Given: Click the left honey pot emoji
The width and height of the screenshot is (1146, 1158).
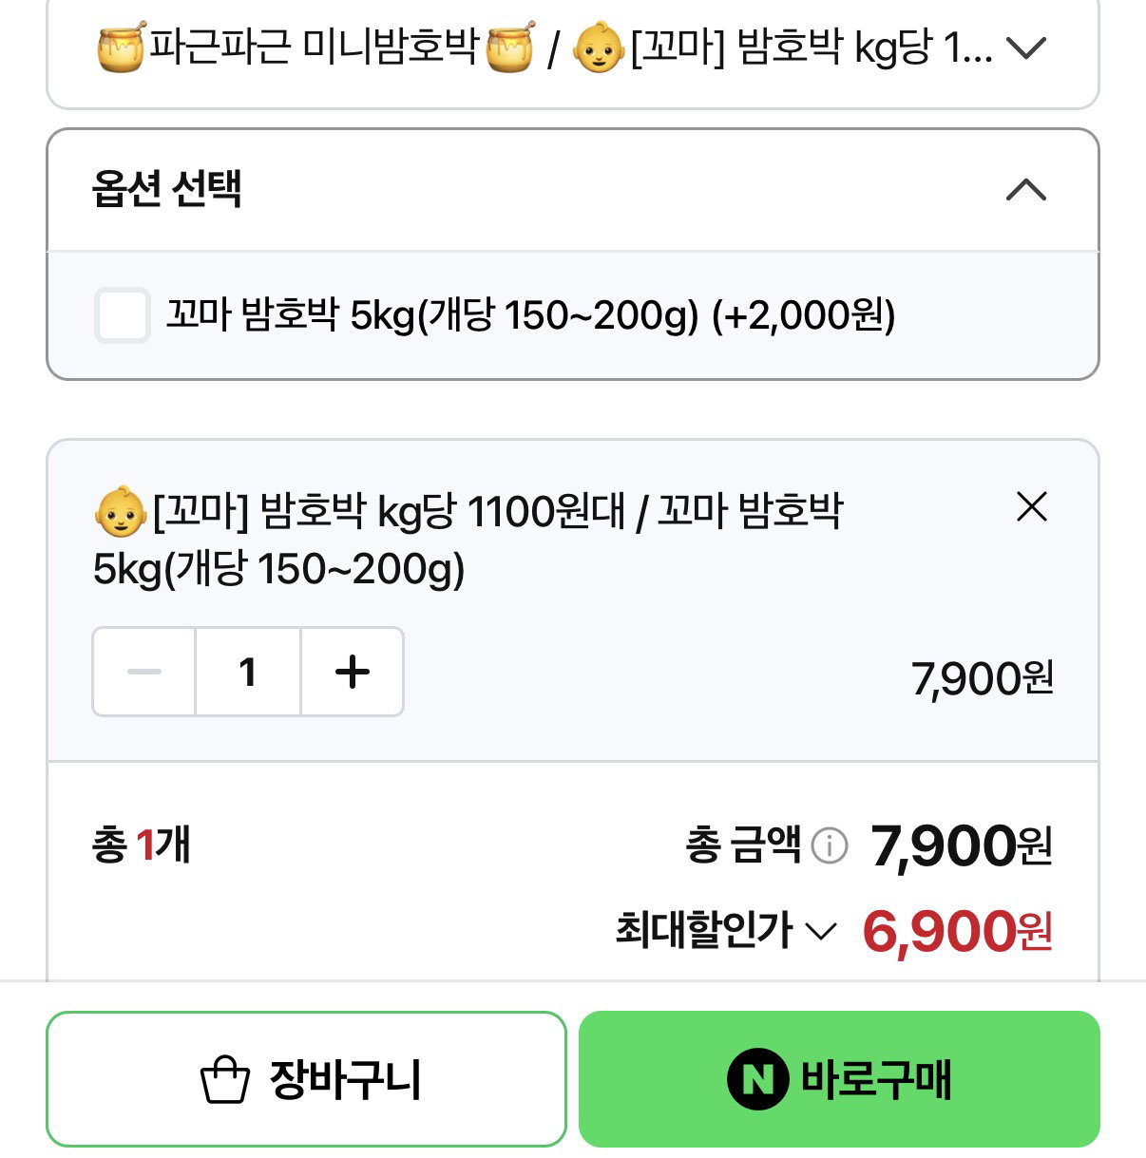Looking at the screenshot, I should click(x=122, y=47).
